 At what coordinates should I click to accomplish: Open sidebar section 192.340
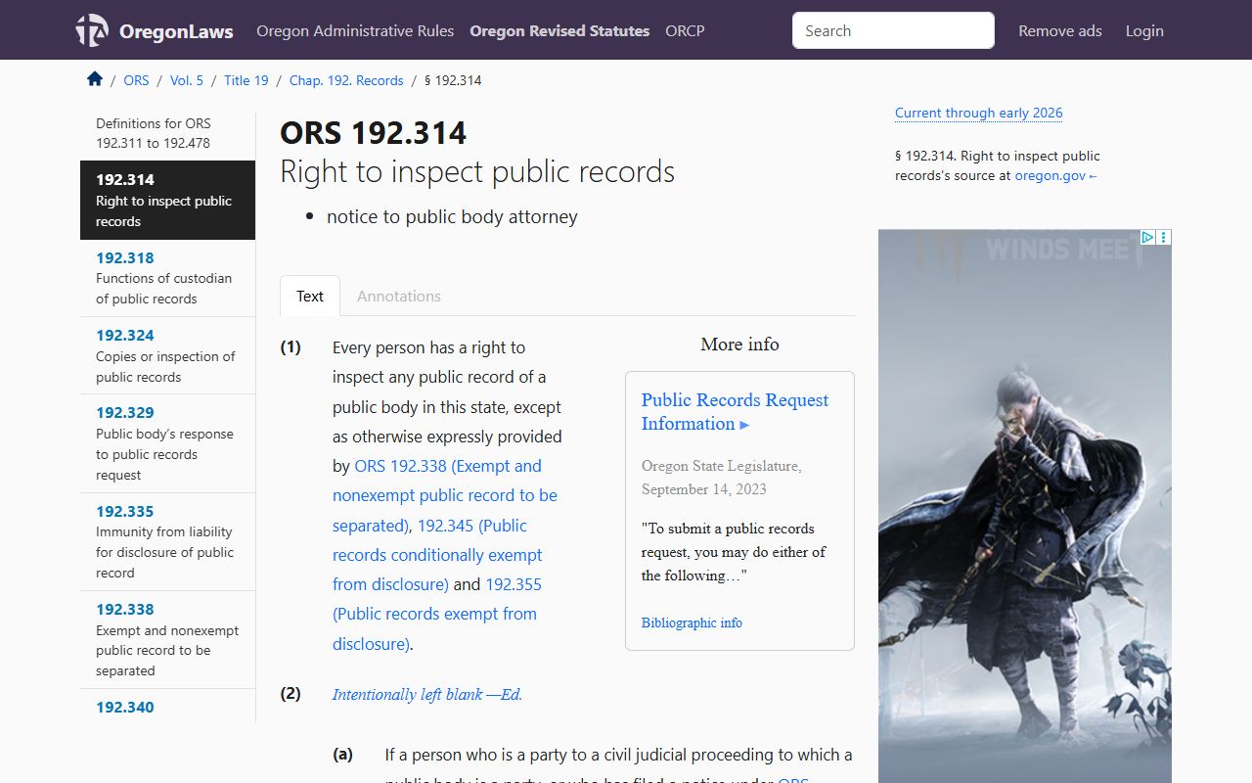pos(125,707)
